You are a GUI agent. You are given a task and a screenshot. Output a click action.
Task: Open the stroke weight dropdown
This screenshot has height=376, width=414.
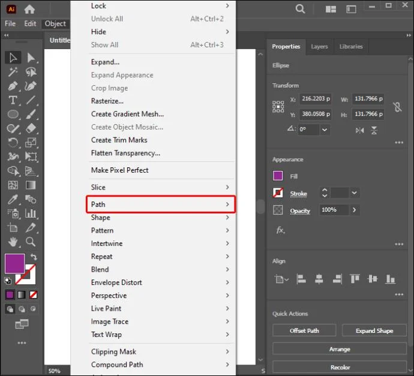coord(355,193)
